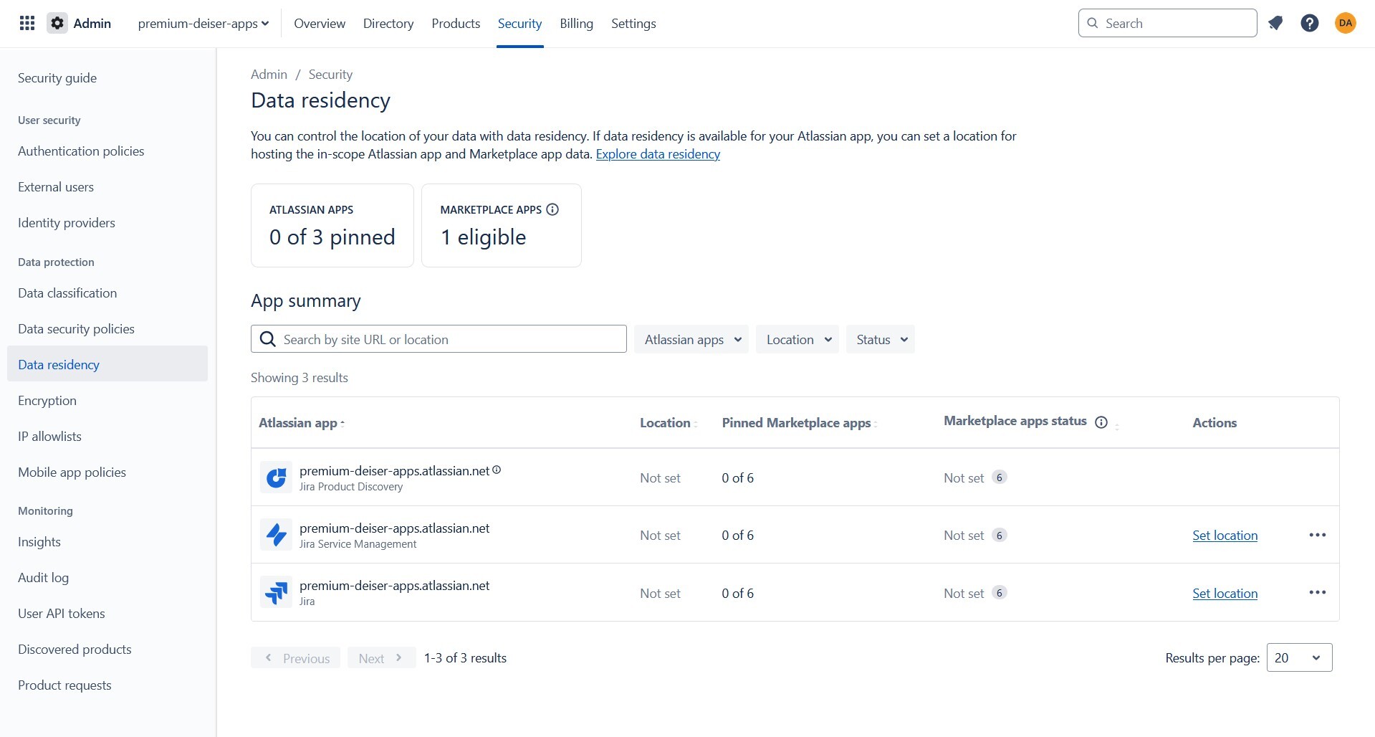The image size is (1375, 737).
Task: Click Set location for the Jira row
Action: [1225, 593]
